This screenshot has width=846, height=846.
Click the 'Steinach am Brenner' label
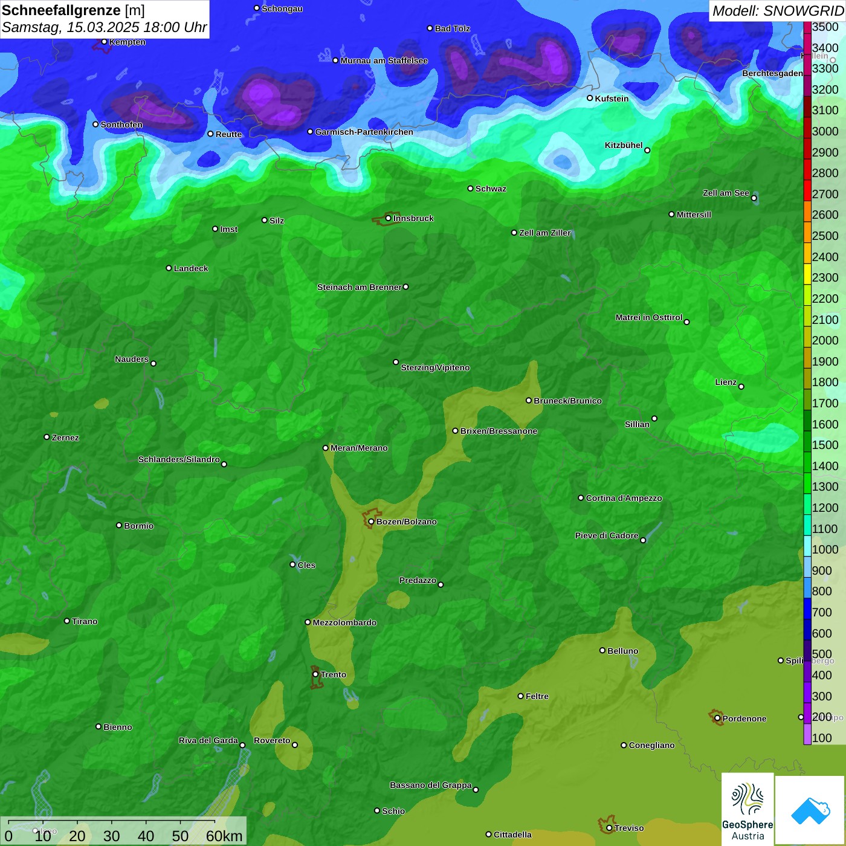[x=359, y=287]
